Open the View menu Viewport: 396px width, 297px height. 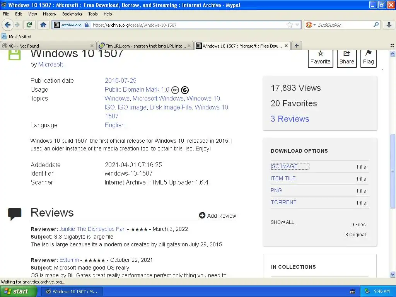point(32,14)
